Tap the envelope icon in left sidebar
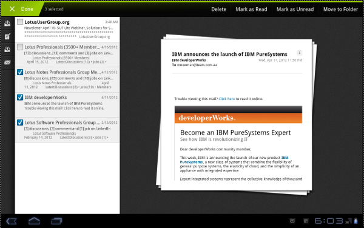 tap(7, 62)
